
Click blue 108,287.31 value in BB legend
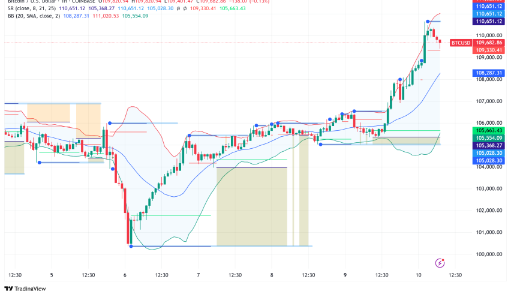pos(76,16)
